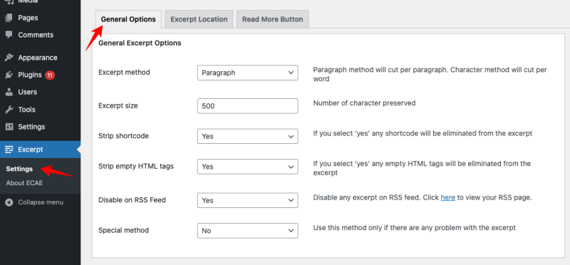
Task: Open the About ECAE submenu item
Action: coord(24,183)
